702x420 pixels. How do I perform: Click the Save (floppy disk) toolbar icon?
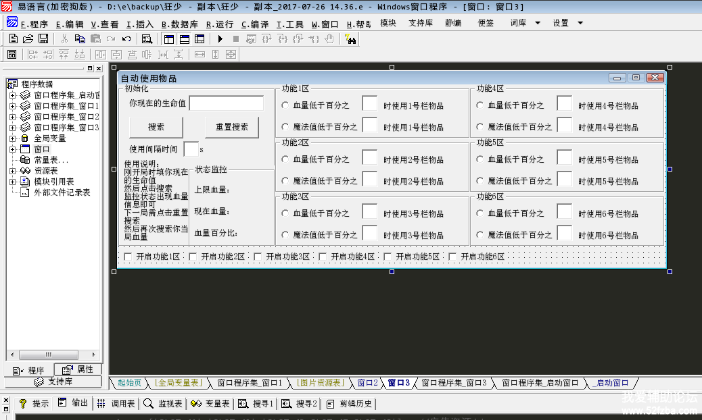click(x=43, y=39)
